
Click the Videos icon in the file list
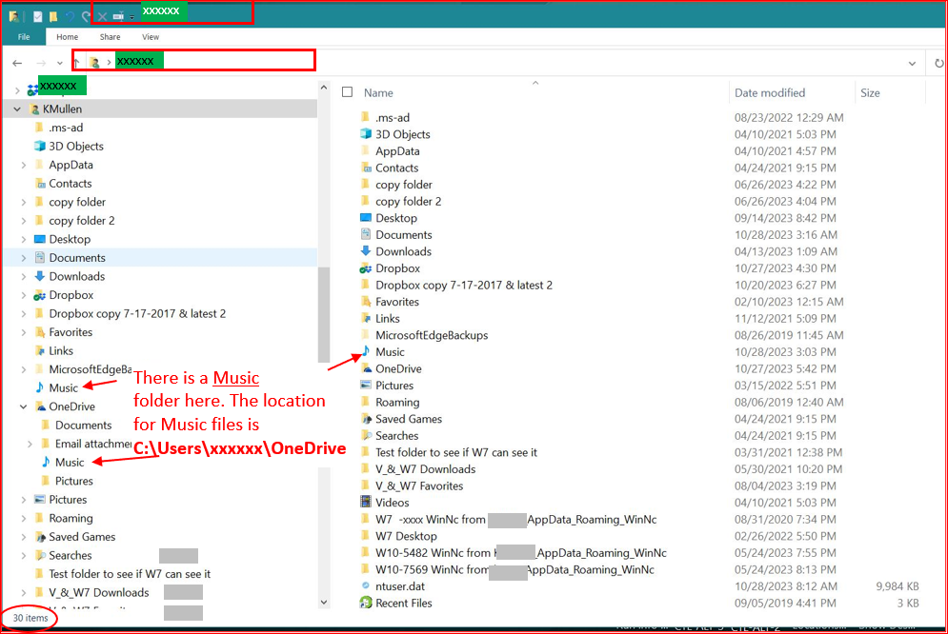pos(366,503)
